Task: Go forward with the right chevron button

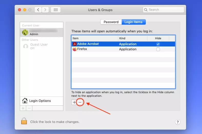Action: tap(45, 10)
